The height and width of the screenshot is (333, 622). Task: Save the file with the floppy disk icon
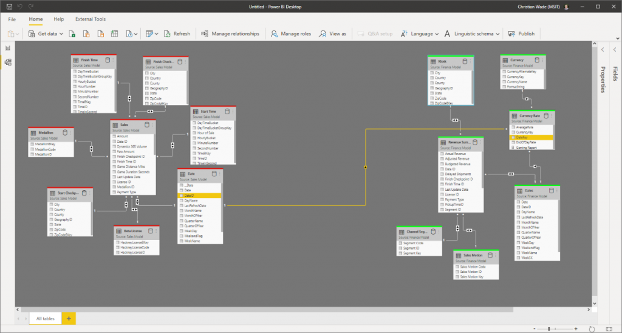point(9,7)
